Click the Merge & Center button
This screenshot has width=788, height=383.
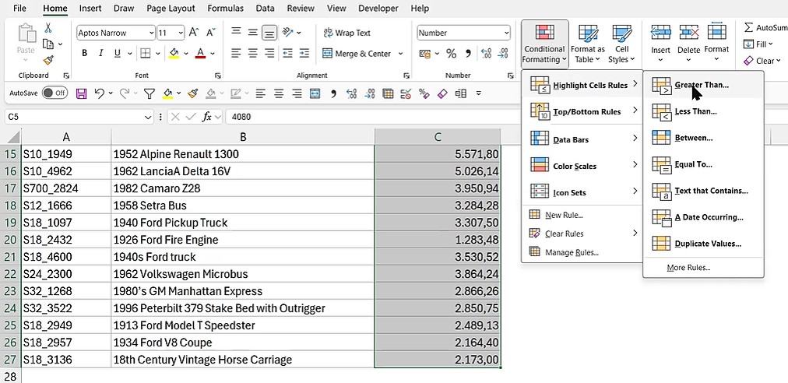point(357,53)
